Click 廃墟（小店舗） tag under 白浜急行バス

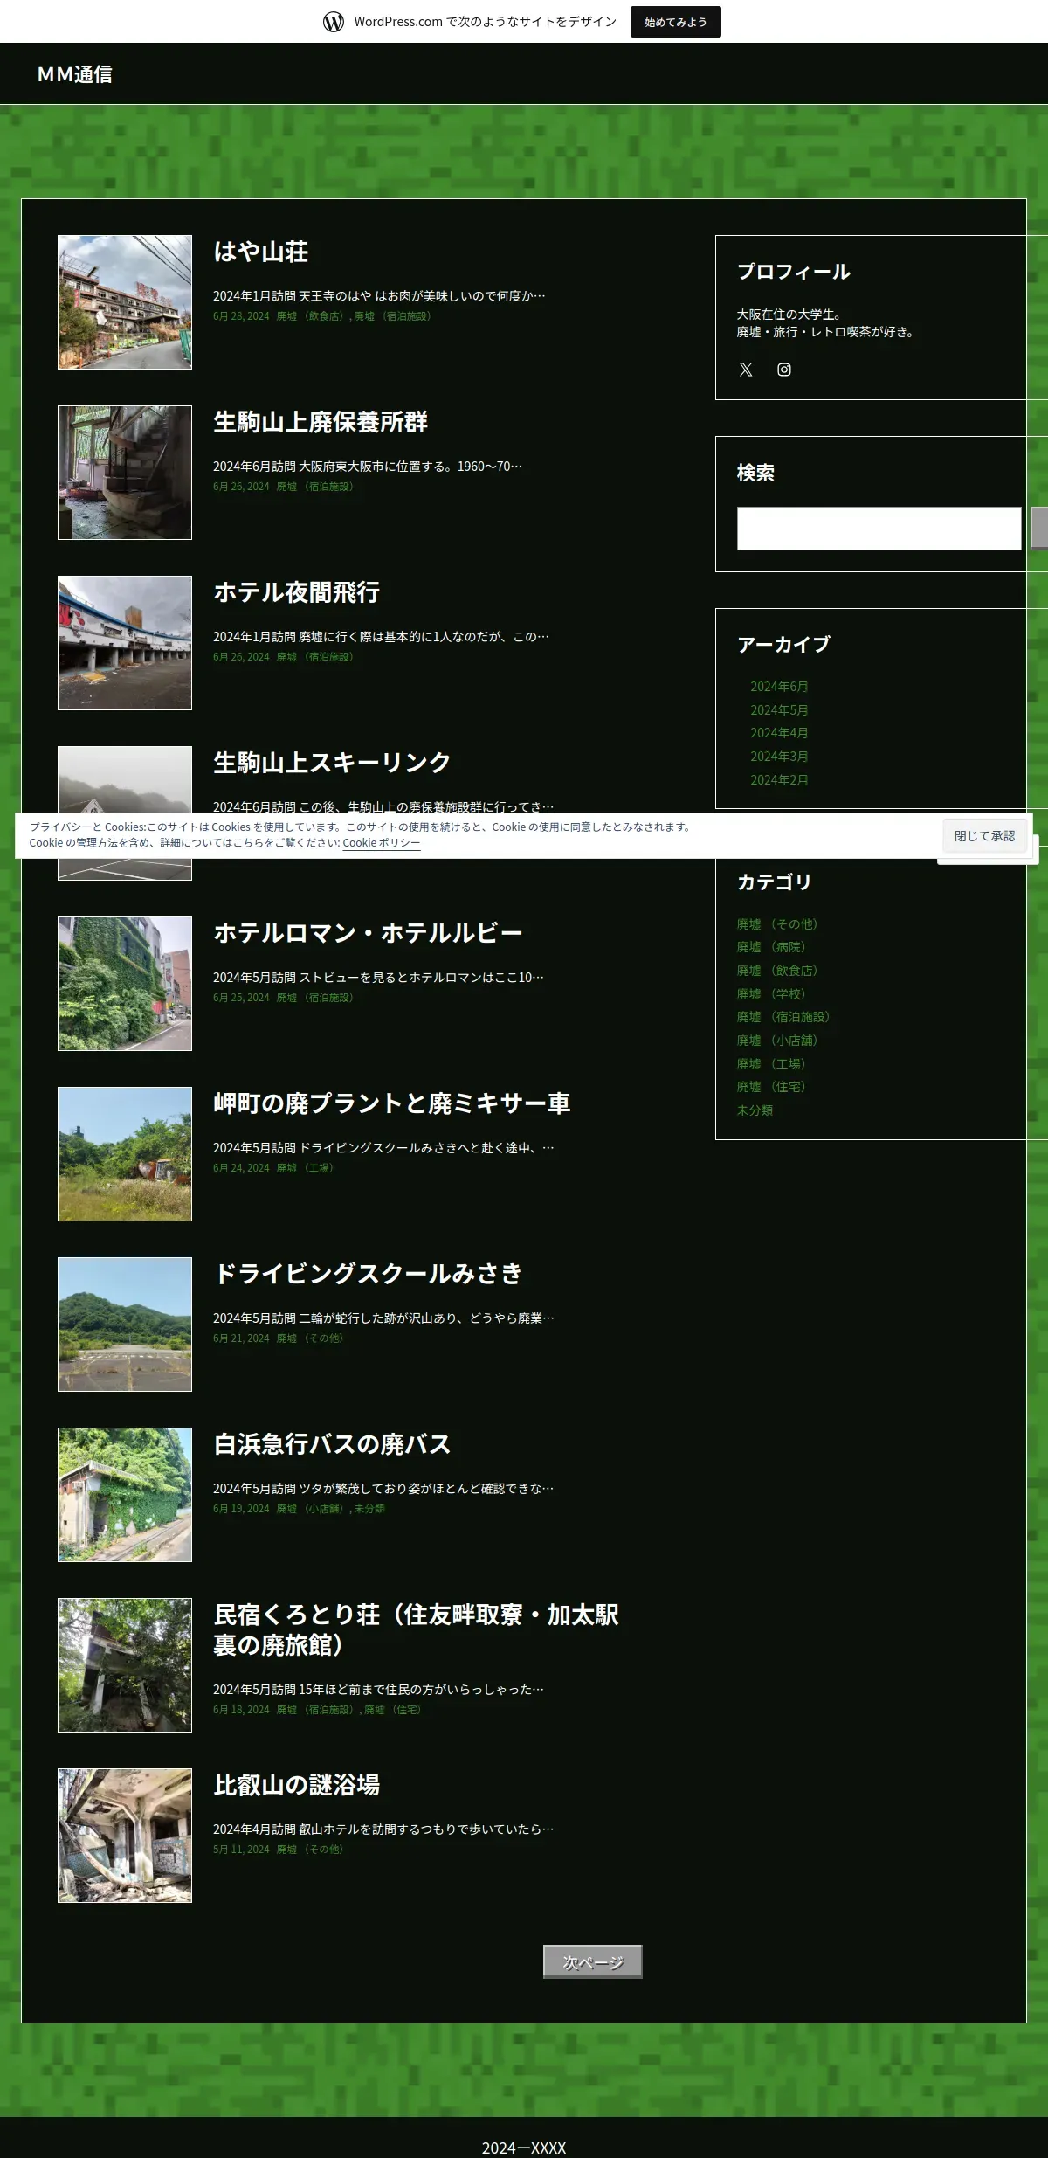[x=312, y=1509]
